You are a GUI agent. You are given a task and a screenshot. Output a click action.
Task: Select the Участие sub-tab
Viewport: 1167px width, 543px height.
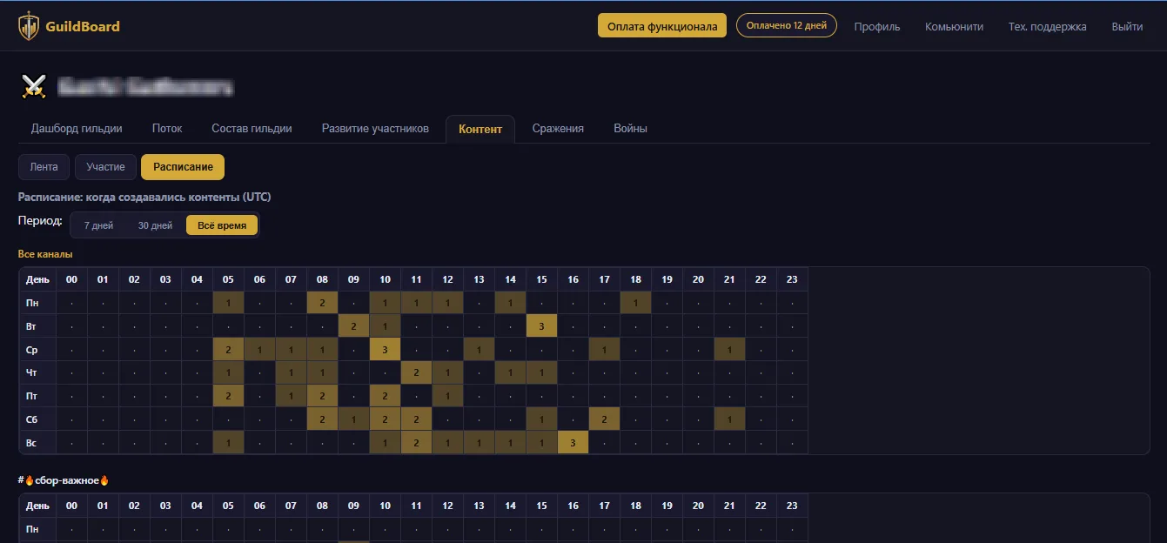point(105,167)
